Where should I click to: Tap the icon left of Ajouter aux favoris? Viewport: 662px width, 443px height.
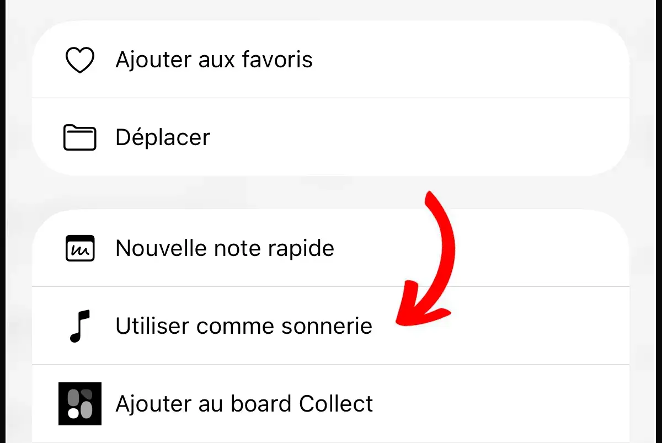tap(79, 60)
